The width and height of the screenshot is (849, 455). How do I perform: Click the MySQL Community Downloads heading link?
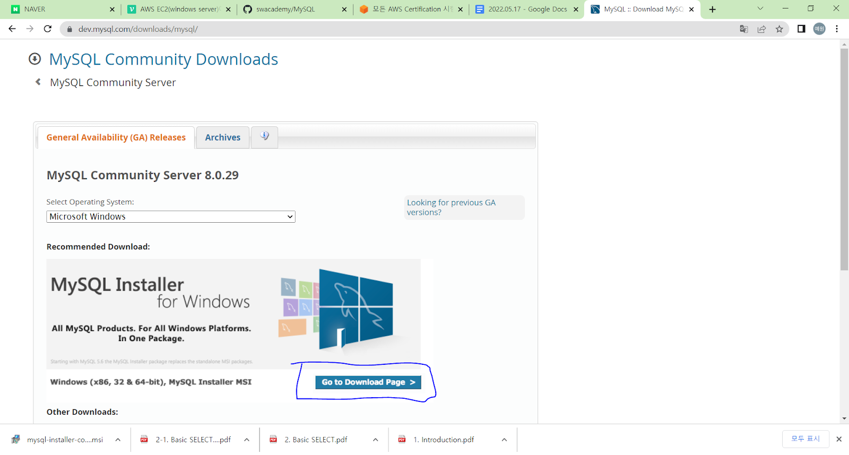163,59
